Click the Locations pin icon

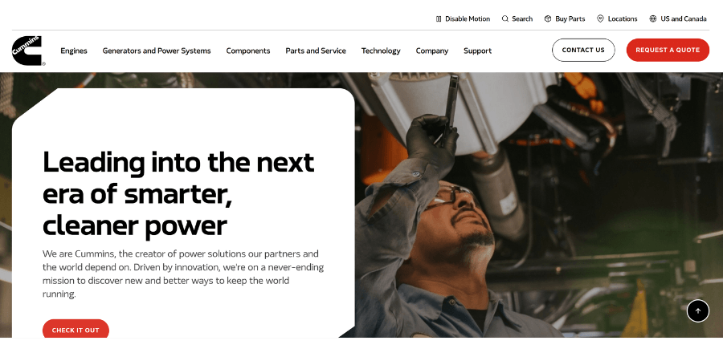point(600,19)
